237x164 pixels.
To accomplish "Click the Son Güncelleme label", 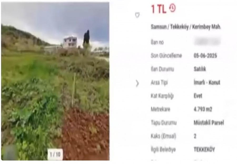I will (x=166, y=56).
